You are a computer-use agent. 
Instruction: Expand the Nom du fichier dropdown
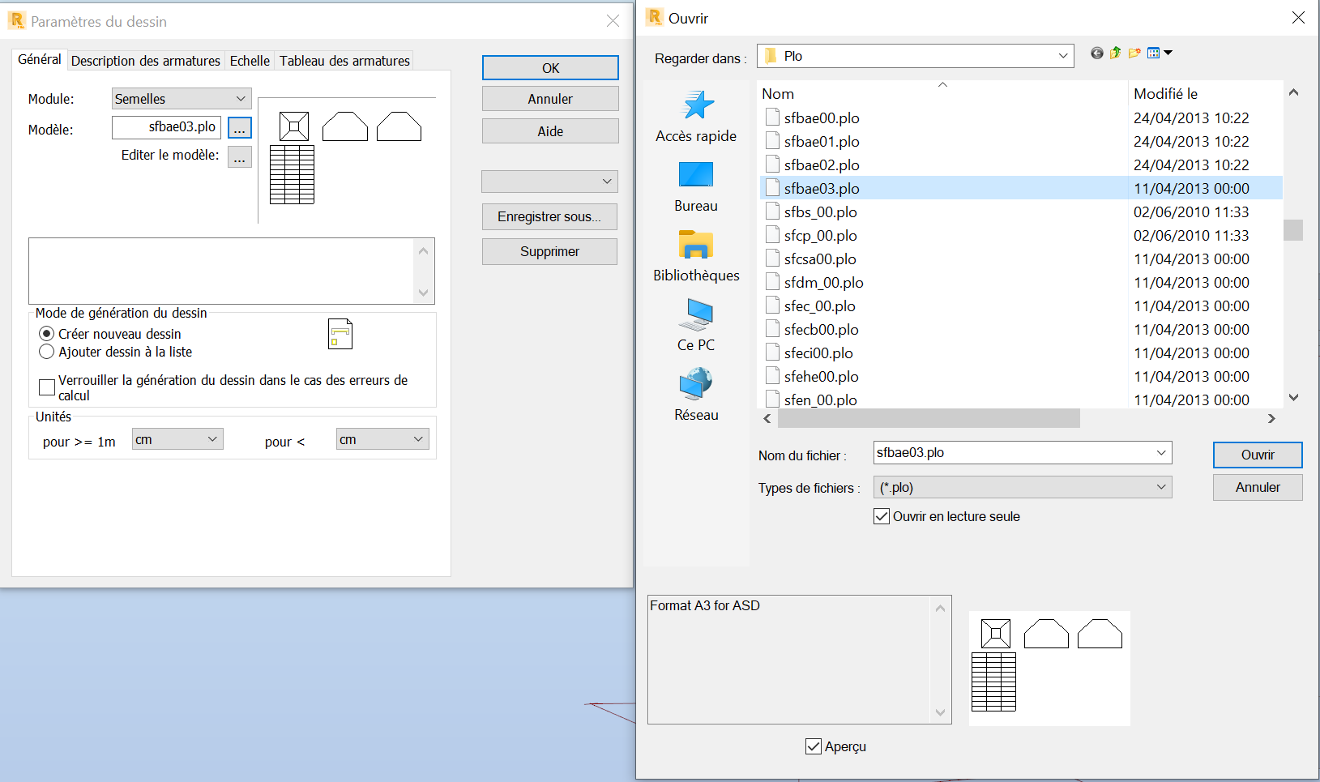coord(1161,453)
